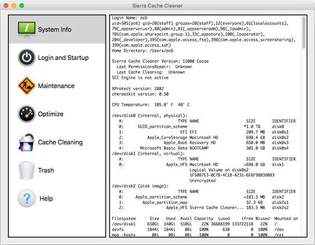
Task: Click the '/dev/disk1 (internal, virtual)' heading
Action: click(149, 153)
